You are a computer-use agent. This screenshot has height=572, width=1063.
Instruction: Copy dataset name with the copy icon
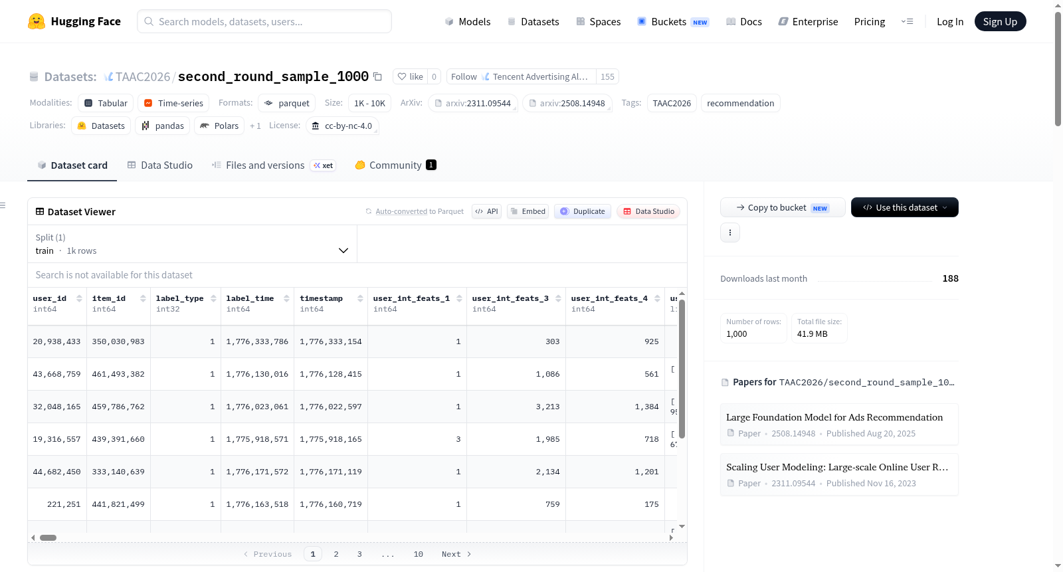tap(377, 76)
